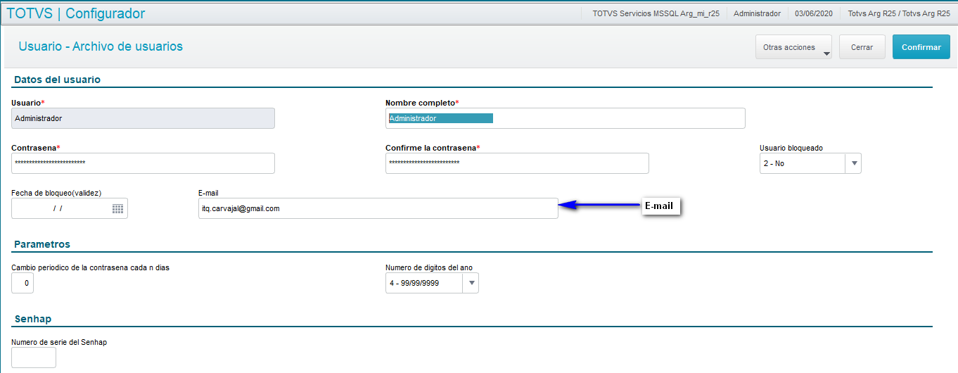Viewport: 958px width, 373px height.
Task: Click the Cerrar button
Action: 862,47
